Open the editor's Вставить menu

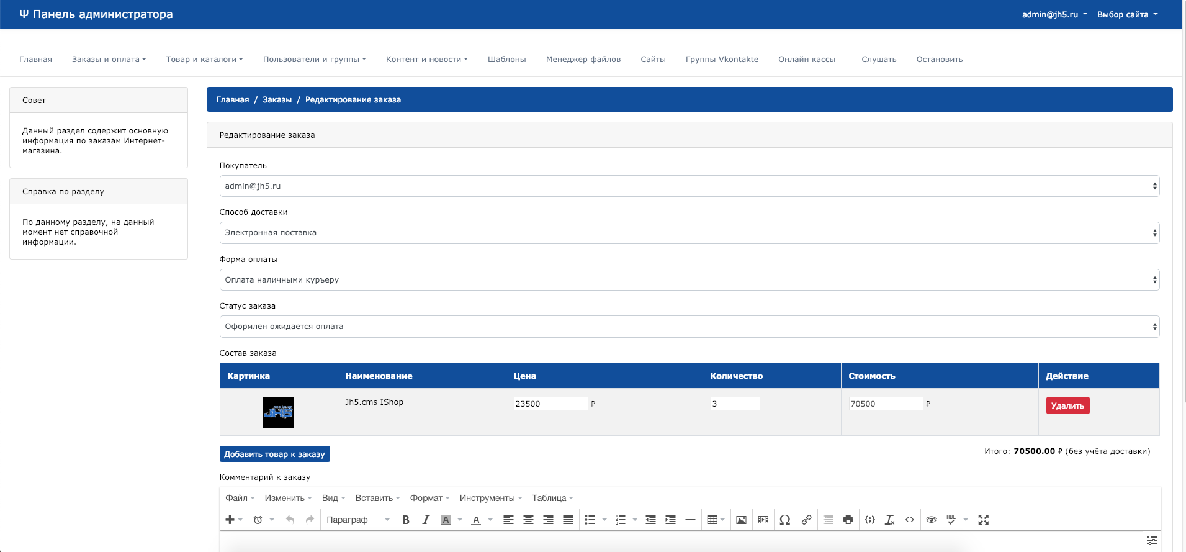377,498
